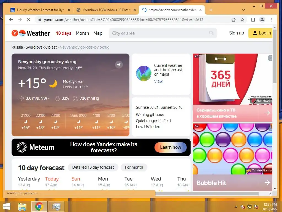
Task: Bookmark this page with the star icon
Action: coord(242,20)
